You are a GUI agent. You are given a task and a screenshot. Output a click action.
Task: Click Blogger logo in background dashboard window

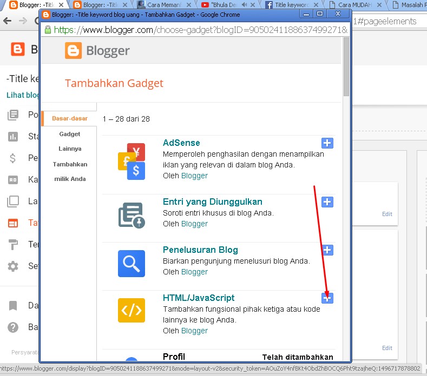pos(18,49)
